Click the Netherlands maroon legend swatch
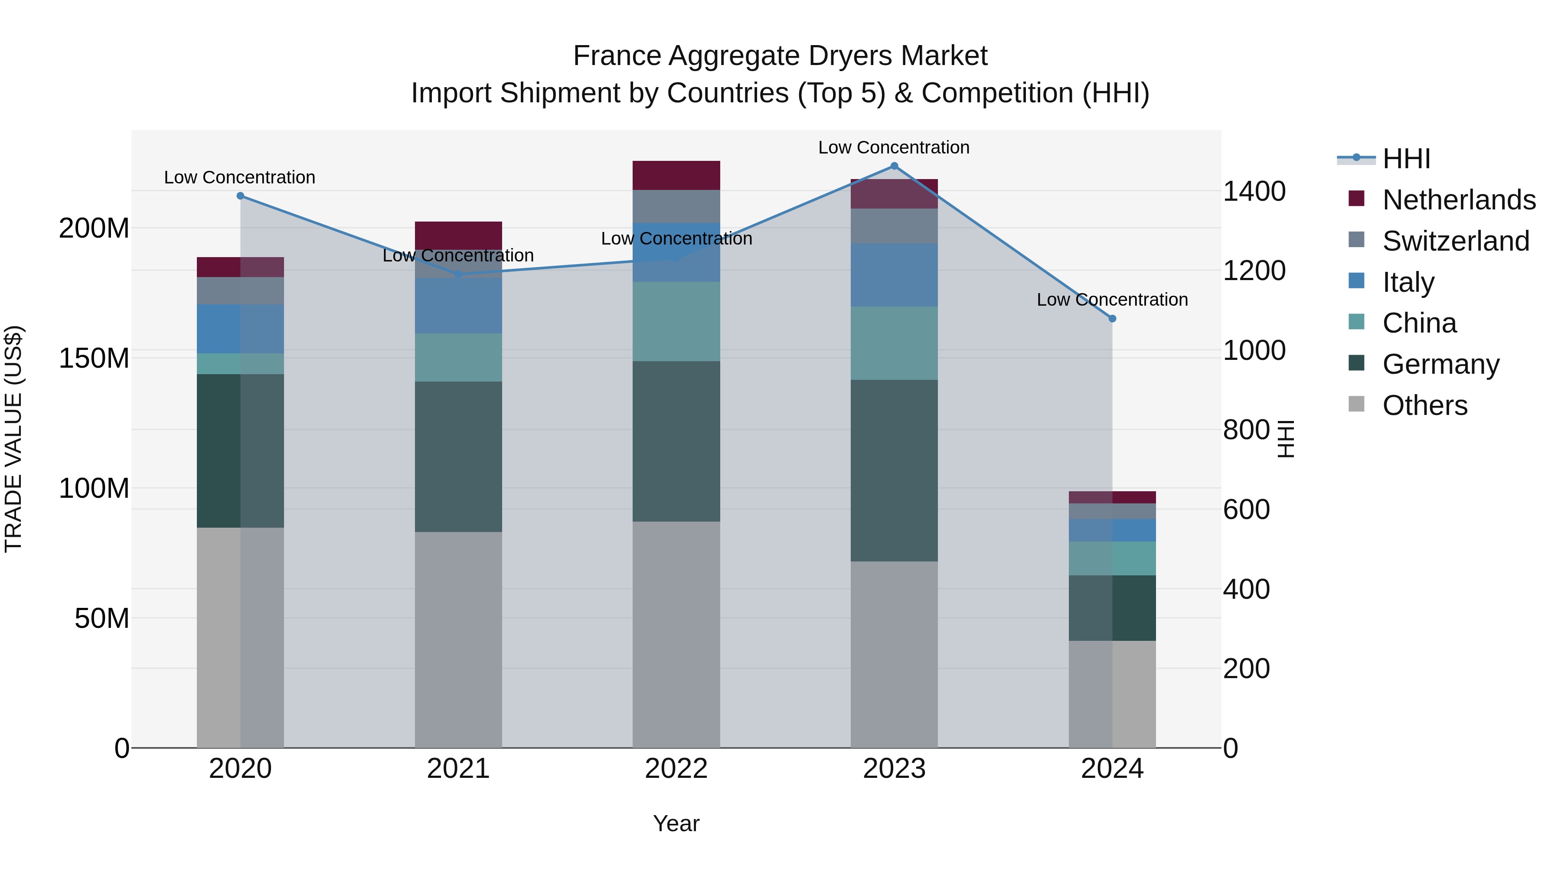 [x=1356, y=198]
